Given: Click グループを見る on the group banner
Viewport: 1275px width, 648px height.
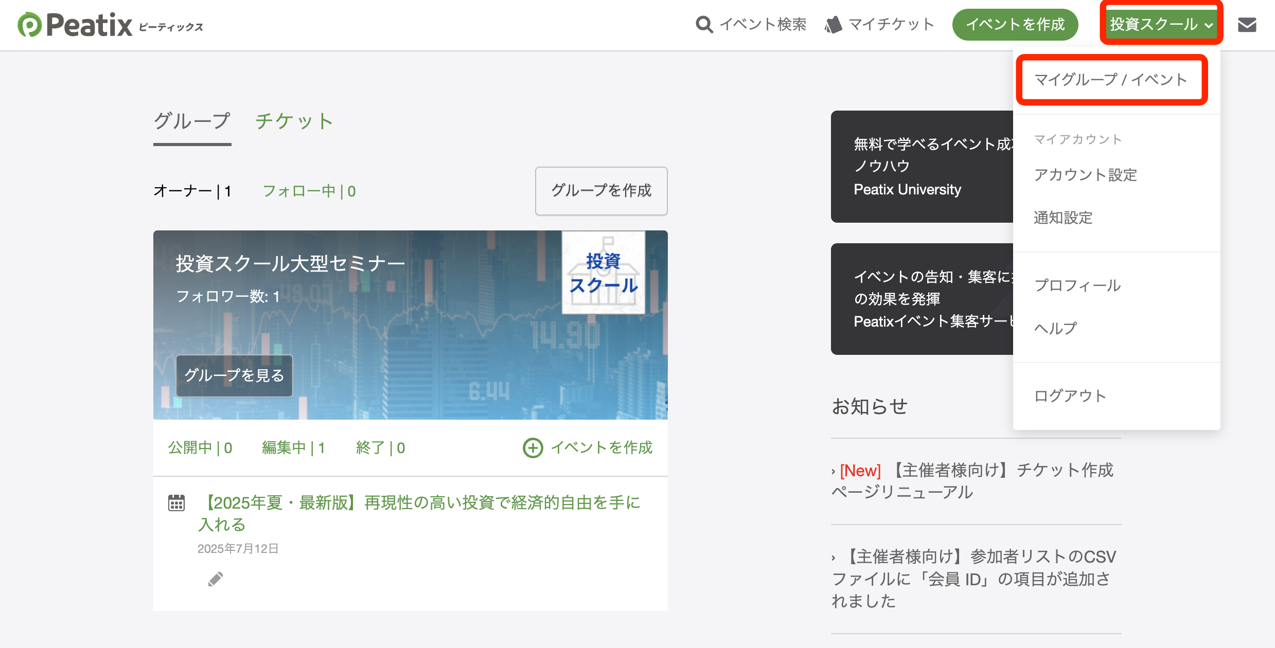Looking at the screenshot, I should (x=234, y=376).
